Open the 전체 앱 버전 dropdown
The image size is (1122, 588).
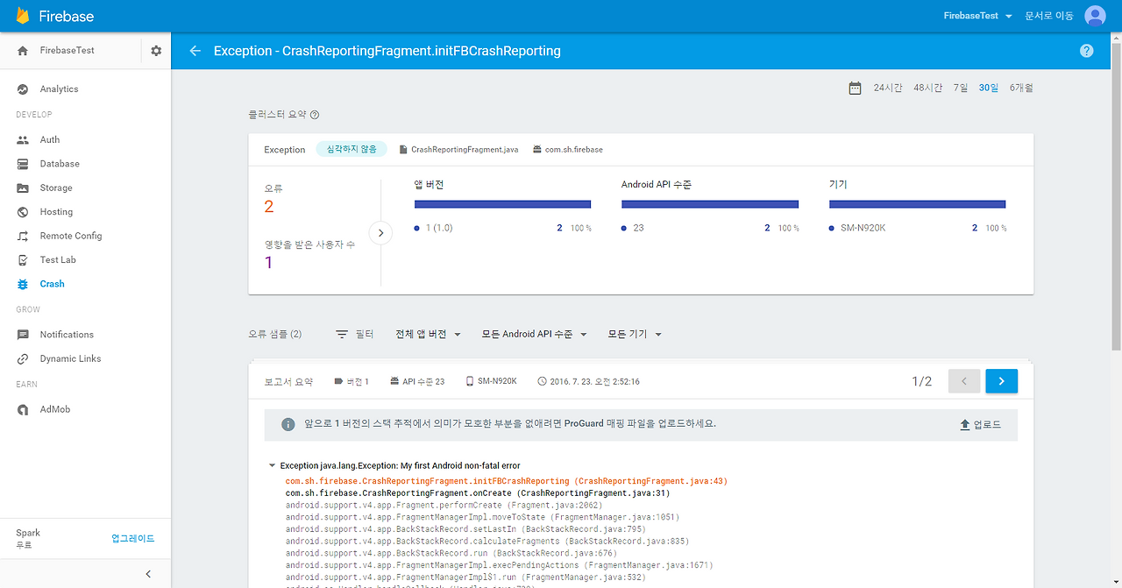tap(428, 333)
